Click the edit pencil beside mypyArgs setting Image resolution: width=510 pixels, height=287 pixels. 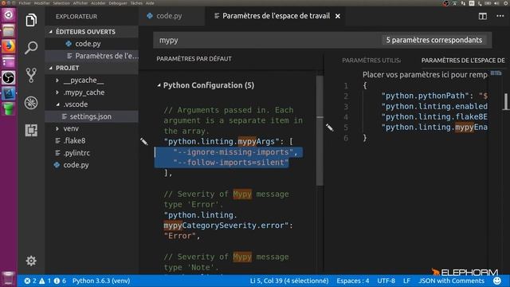tap(144, 141)
